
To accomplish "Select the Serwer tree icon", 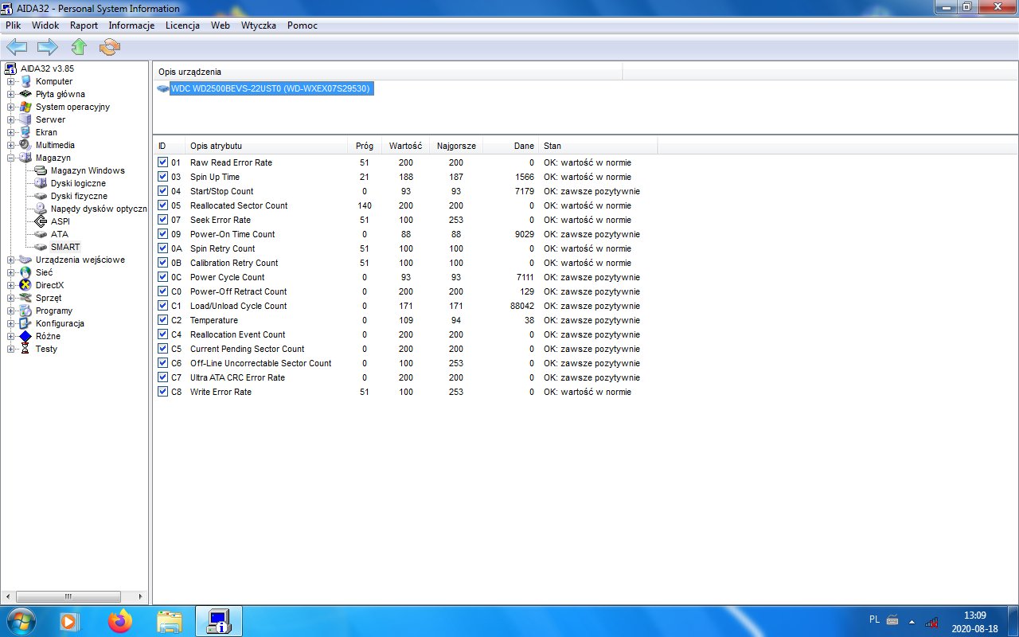I will [x=25, y=119].
